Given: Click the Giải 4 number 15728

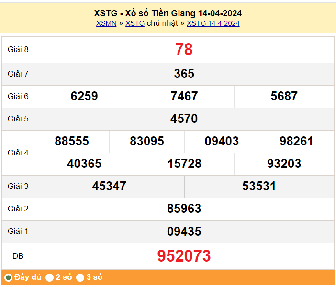Looking at the screenshot, I should (184, 164).
